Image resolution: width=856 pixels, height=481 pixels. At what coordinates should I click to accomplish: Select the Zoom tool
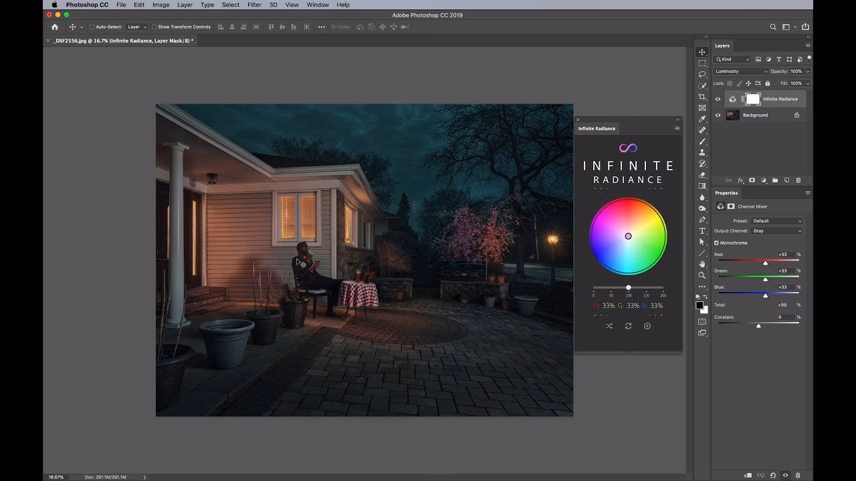pos(702,275)
